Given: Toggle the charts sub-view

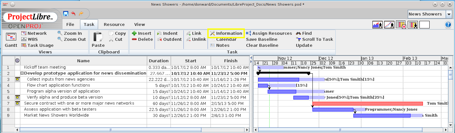Looking at the screenshot, I should pyautogui.click(x=389, y=25).
